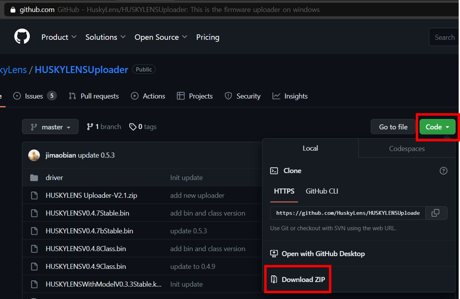The width and height of the screenshot is (460, 299).
Task: Open the HUSKYLENSUploader repository link
Action: click(82, 70)
